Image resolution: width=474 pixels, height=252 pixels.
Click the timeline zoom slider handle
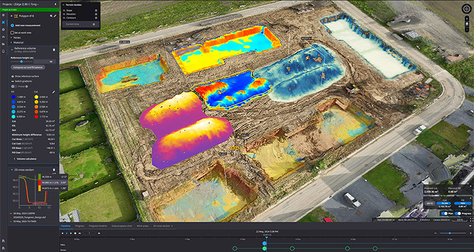click(x=449, y=233)
